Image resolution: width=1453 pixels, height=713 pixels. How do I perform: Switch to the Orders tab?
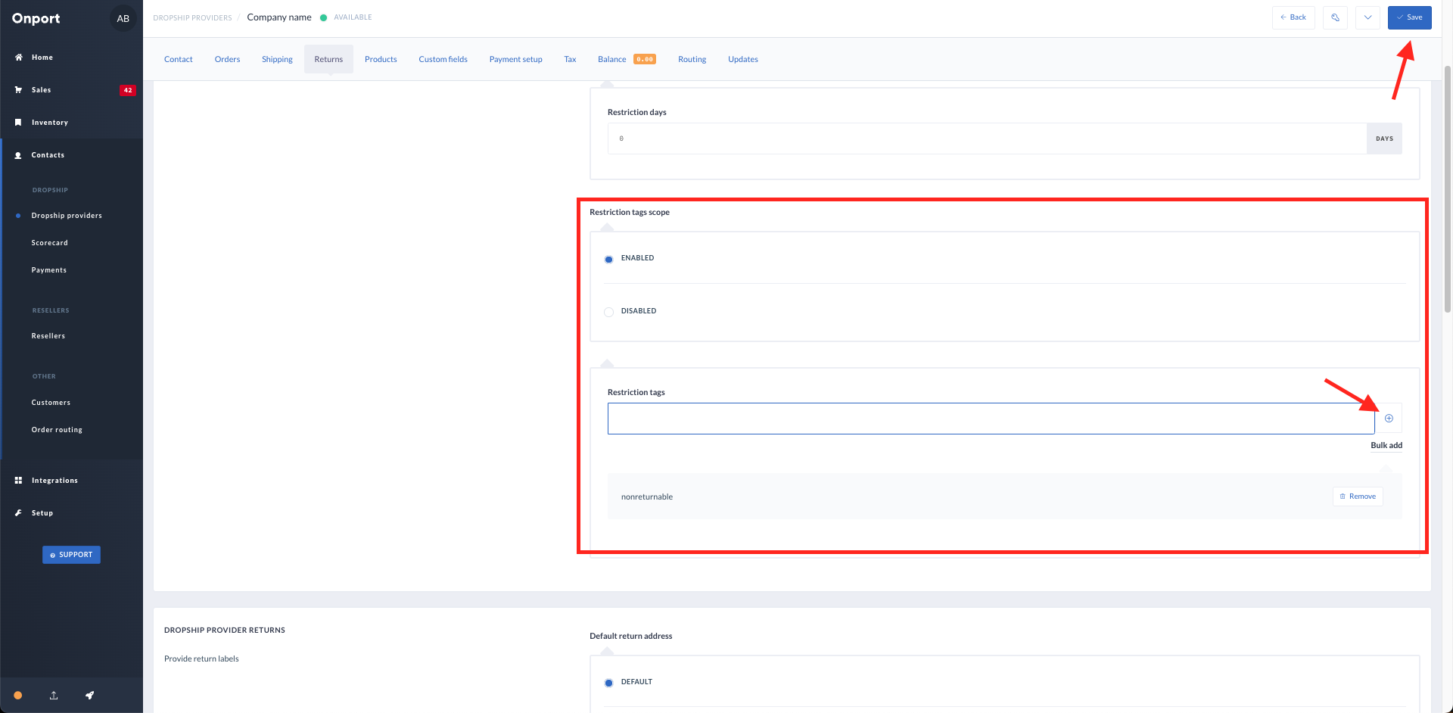pyautogui.click(x=227, y=59)
